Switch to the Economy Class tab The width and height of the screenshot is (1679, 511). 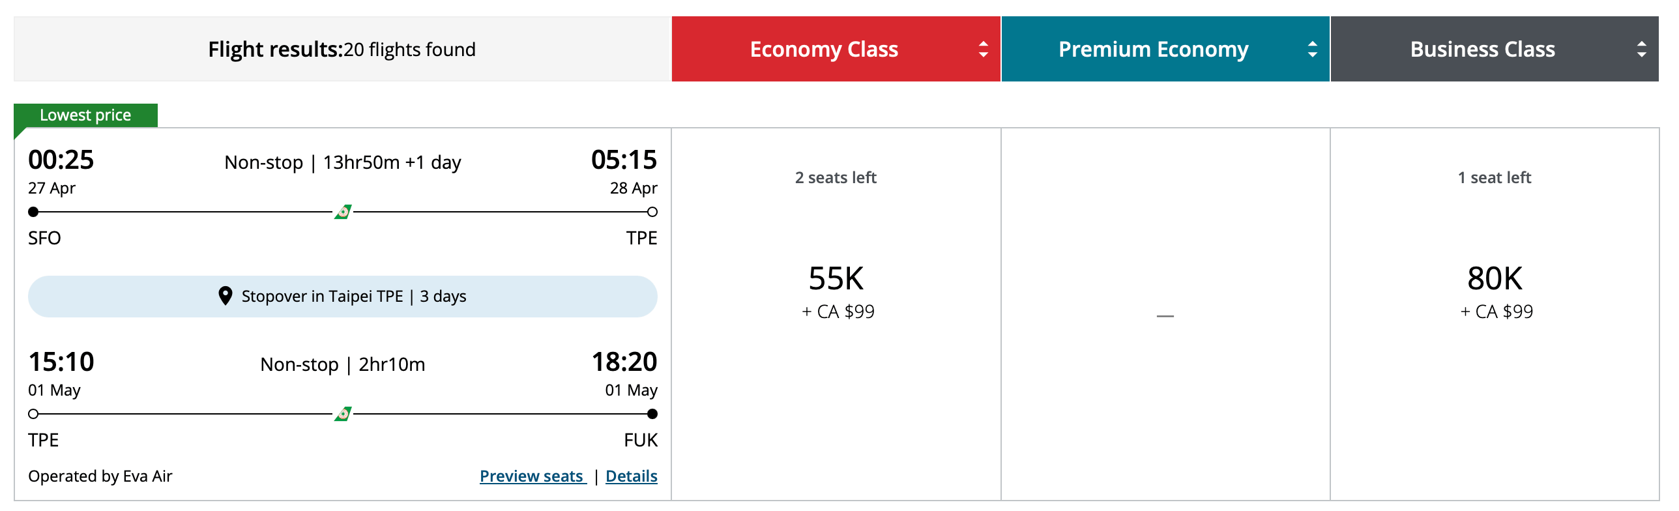[x=824, y=49]
